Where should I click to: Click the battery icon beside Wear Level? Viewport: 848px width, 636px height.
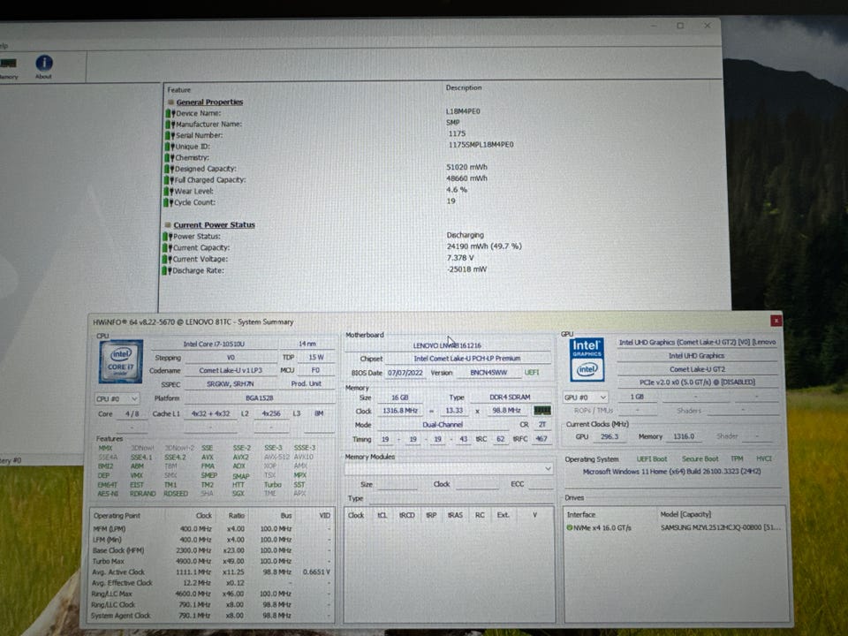[170, 191]
